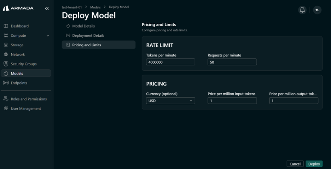Click the Compute nodes icon
The image size is (331, 169).
pos(6,35)
